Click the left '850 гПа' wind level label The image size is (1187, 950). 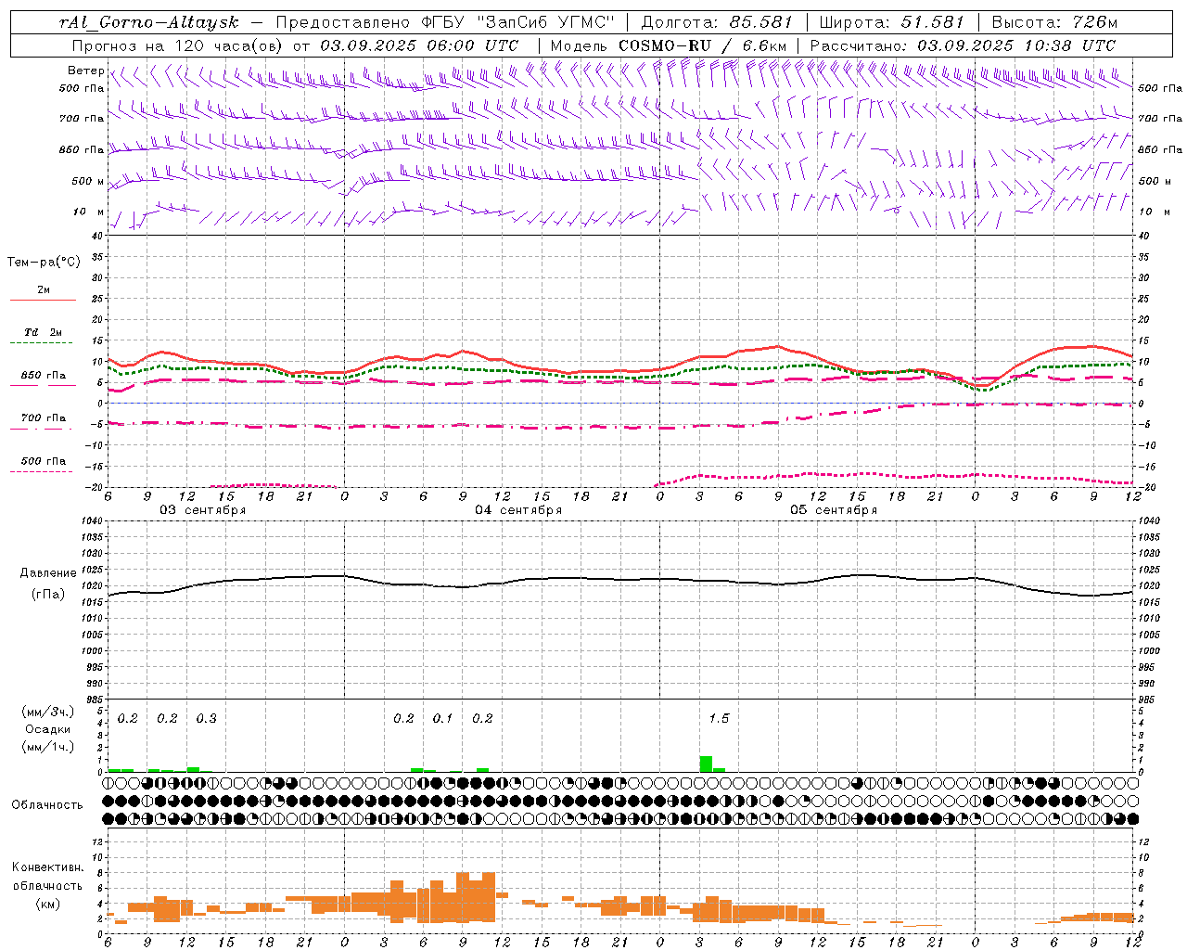(x=82, y=149)
